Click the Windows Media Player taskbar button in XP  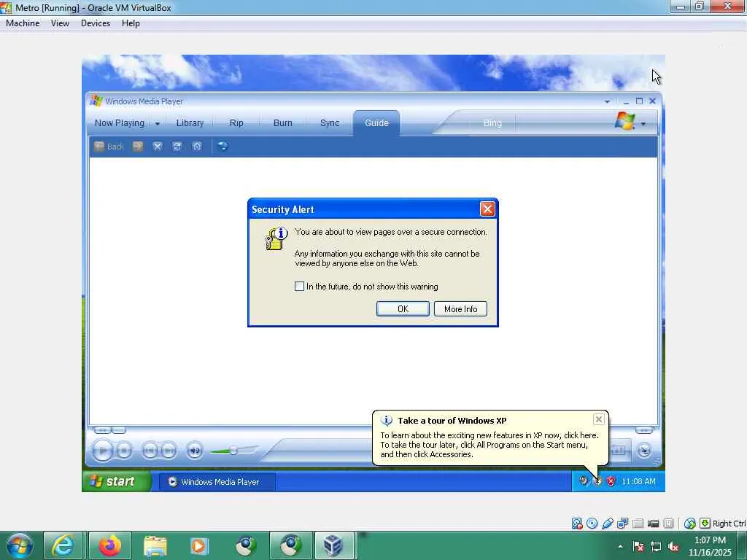217,482
